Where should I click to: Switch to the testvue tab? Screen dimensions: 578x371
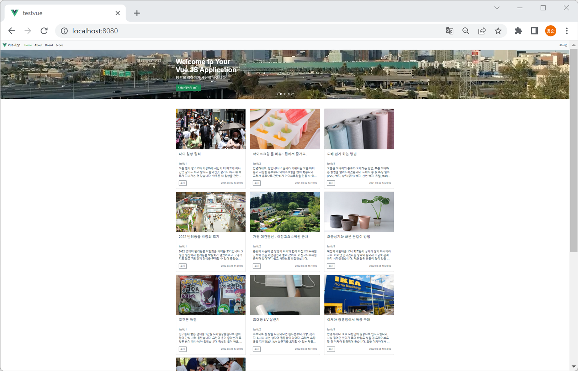click(65, 13)
